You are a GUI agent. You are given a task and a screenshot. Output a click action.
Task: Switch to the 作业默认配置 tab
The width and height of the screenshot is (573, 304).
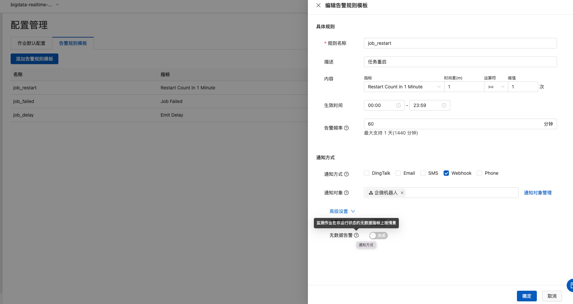click(32, 43)
